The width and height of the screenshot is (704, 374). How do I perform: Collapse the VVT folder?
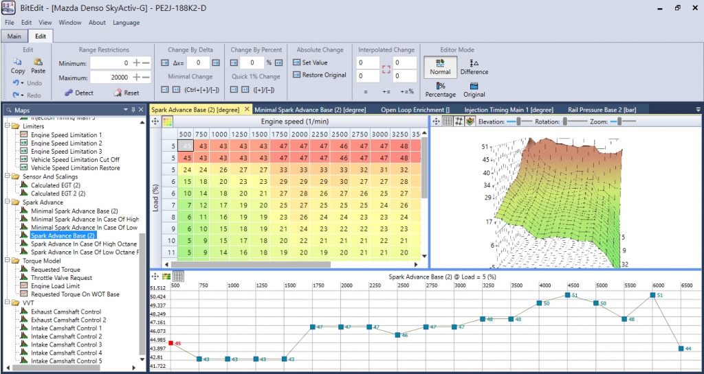click(7, 303)
